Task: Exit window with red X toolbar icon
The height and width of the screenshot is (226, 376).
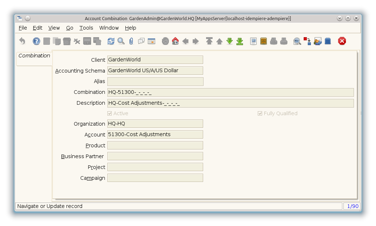Action: click(342, 41)
